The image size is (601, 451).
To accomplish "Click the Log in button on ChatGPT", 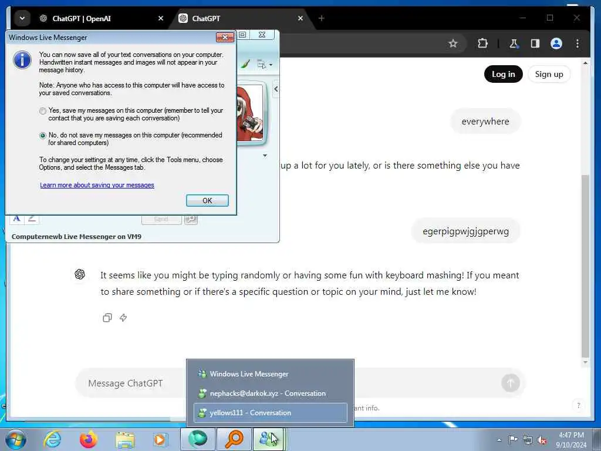I will 503,74.
